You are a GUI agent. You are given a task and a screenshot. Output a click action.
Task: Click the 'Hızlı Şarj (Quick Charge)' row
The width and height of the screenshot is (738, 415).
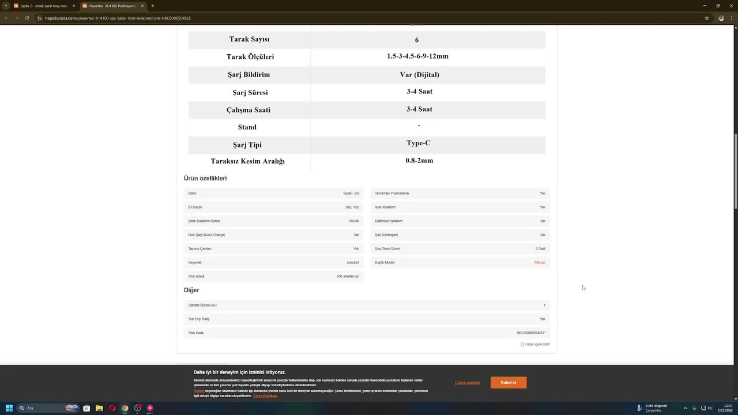pyautogui.click(x=273, y=235)
